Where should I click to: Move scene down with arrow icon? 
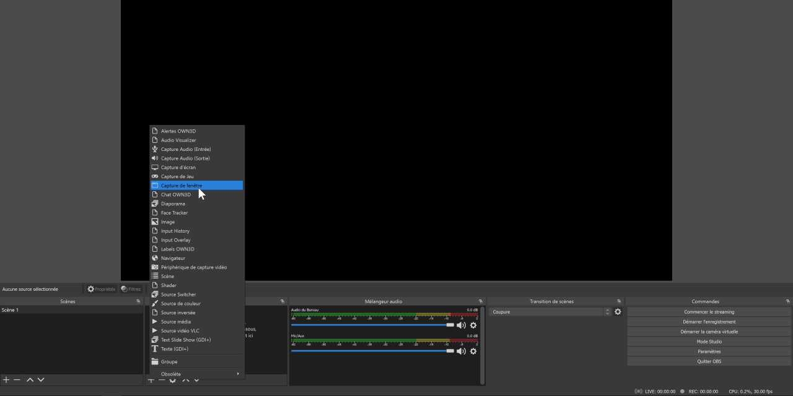(x=41, y=380)
